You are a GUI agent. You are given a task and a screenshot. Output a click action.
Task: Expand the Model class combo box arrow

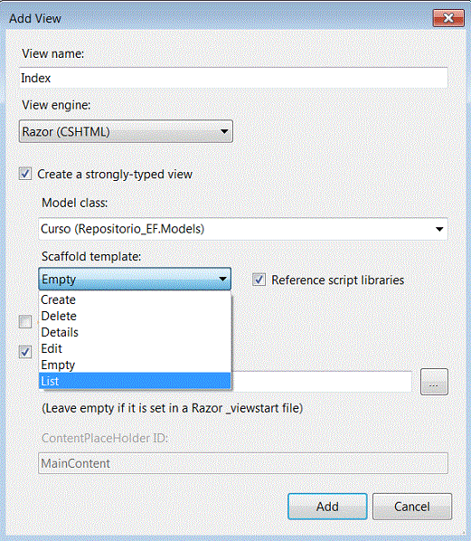[x=439, y=229]
